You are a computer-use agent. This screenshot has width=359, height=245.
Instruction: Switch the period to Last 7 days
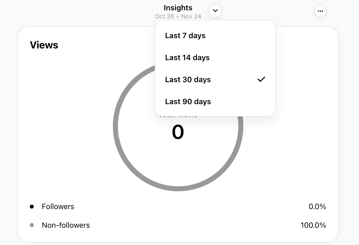pos(185,35)
